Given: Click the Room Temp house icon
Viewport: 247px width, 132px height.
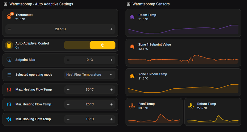Looking at the screenshot, I should 132,17.
